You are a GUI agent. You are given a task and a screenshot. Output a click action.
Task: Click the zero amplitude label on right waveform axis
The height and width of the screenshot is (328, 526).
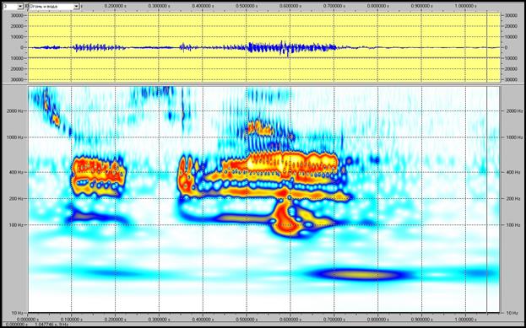tap(507, 47)
